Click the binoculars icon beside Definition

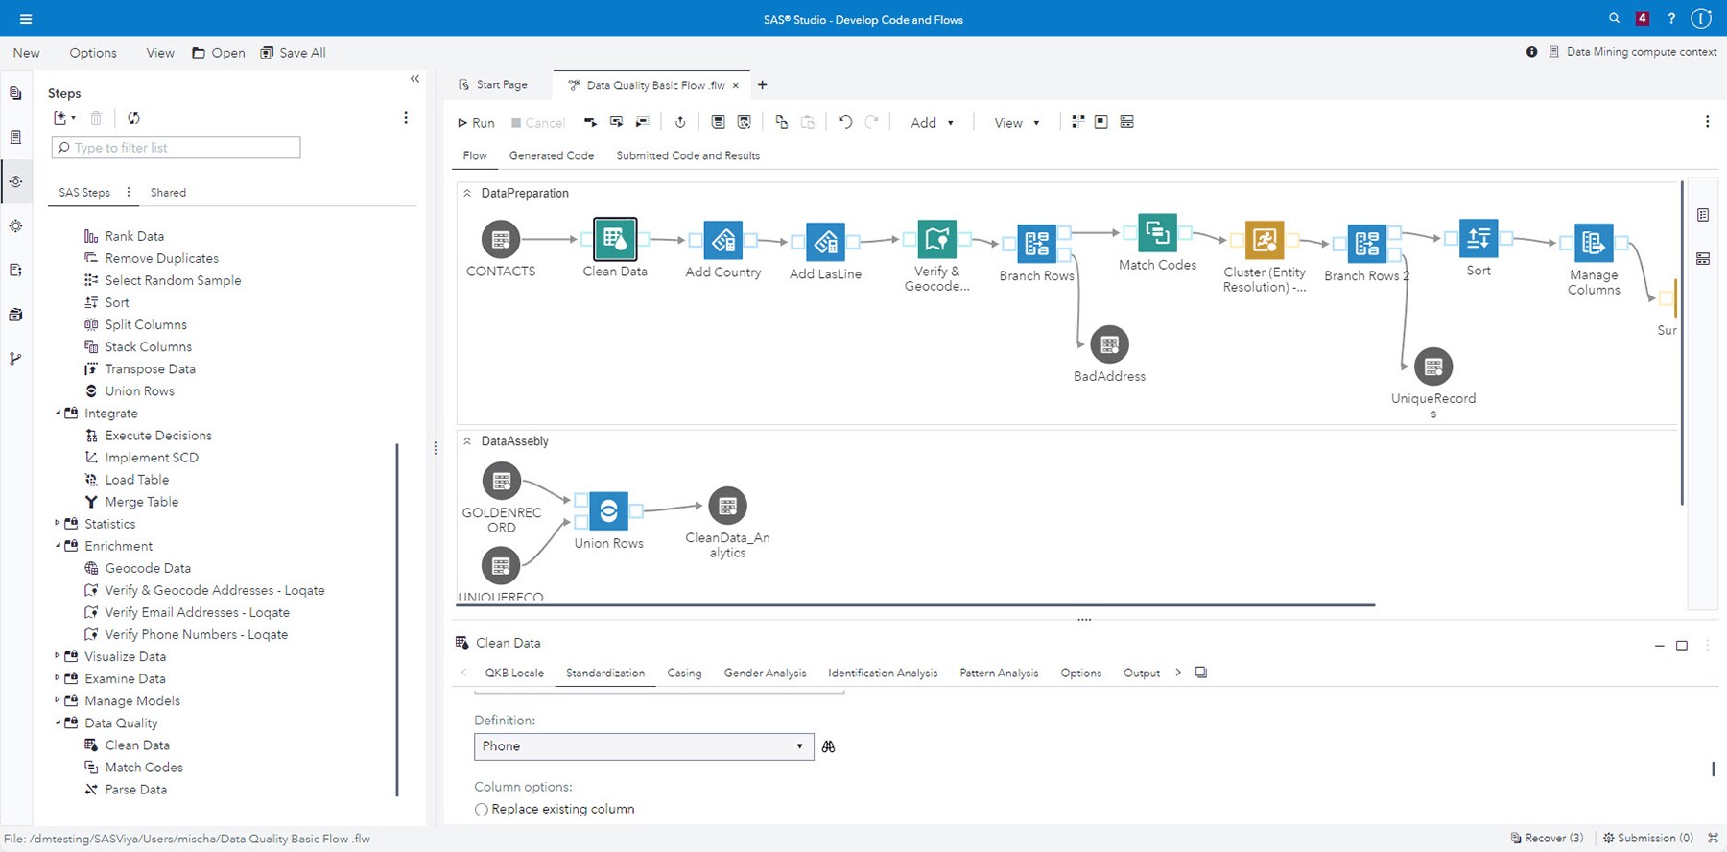(829, 746)
